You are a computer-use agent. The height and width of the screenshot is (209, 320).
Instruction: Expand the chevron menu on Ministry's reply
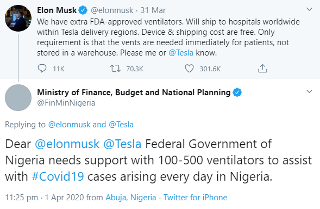[309, 91]
